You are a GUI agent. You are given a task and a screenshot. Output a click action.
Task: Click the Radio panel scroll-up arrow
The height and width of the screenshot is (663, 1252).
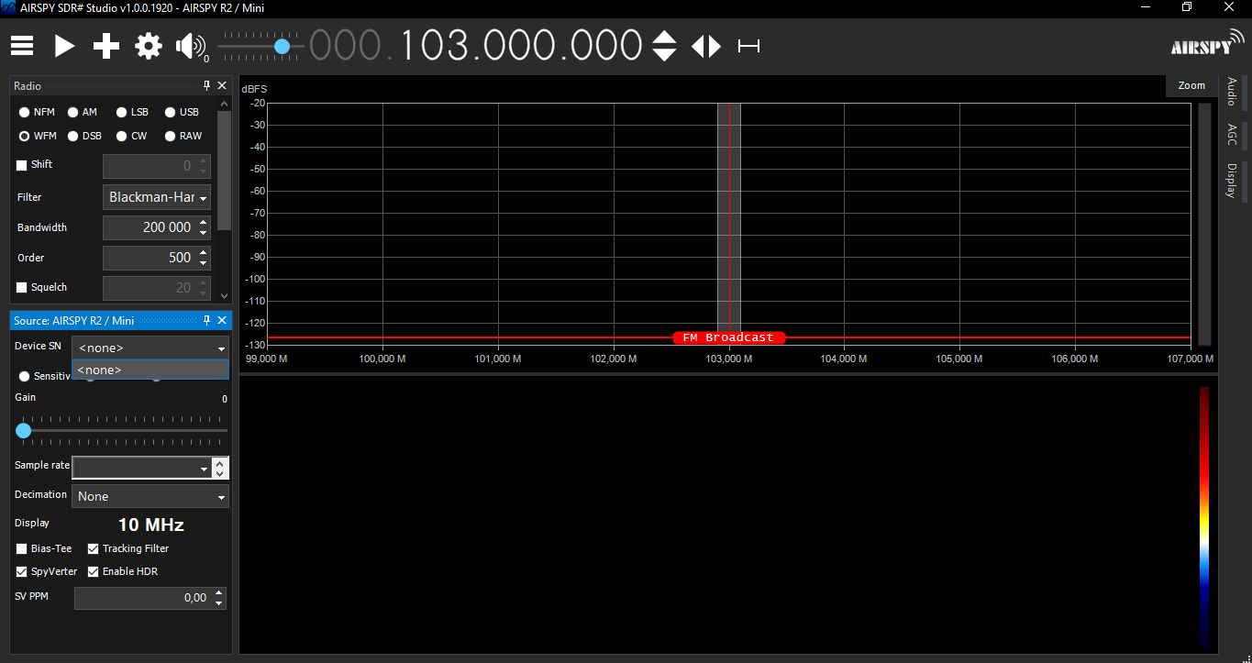(x=224, y=103)
